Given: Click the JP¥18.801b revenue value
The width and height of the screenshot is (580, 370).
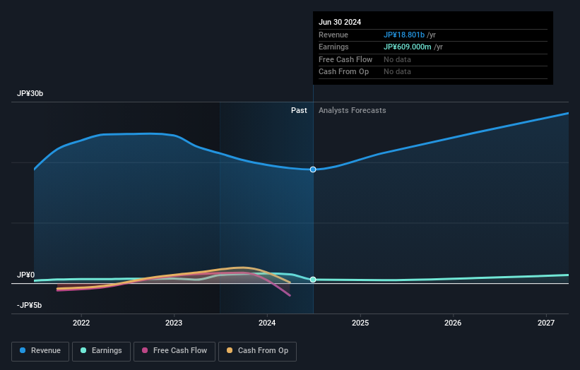Looking at the screenshot, I should click(404, 35).
